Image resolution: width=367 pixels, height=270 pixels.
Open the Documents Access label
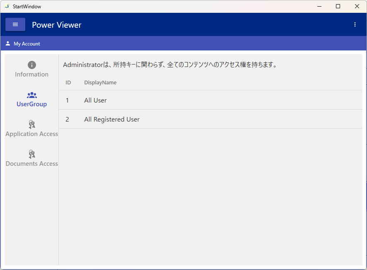click(32, 164)
